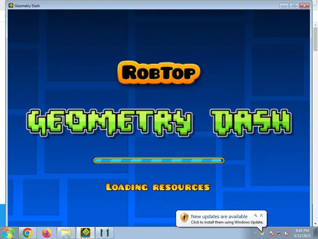This screenshot has width=318, height=239.
Task: Click the Loading Resources text
Action: pos(158,187)
